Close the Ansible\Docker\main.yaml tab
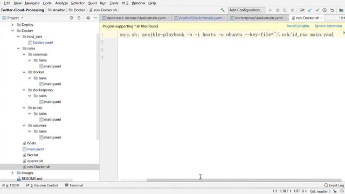This screenshot has height=194, width=345. coord(224,18)
